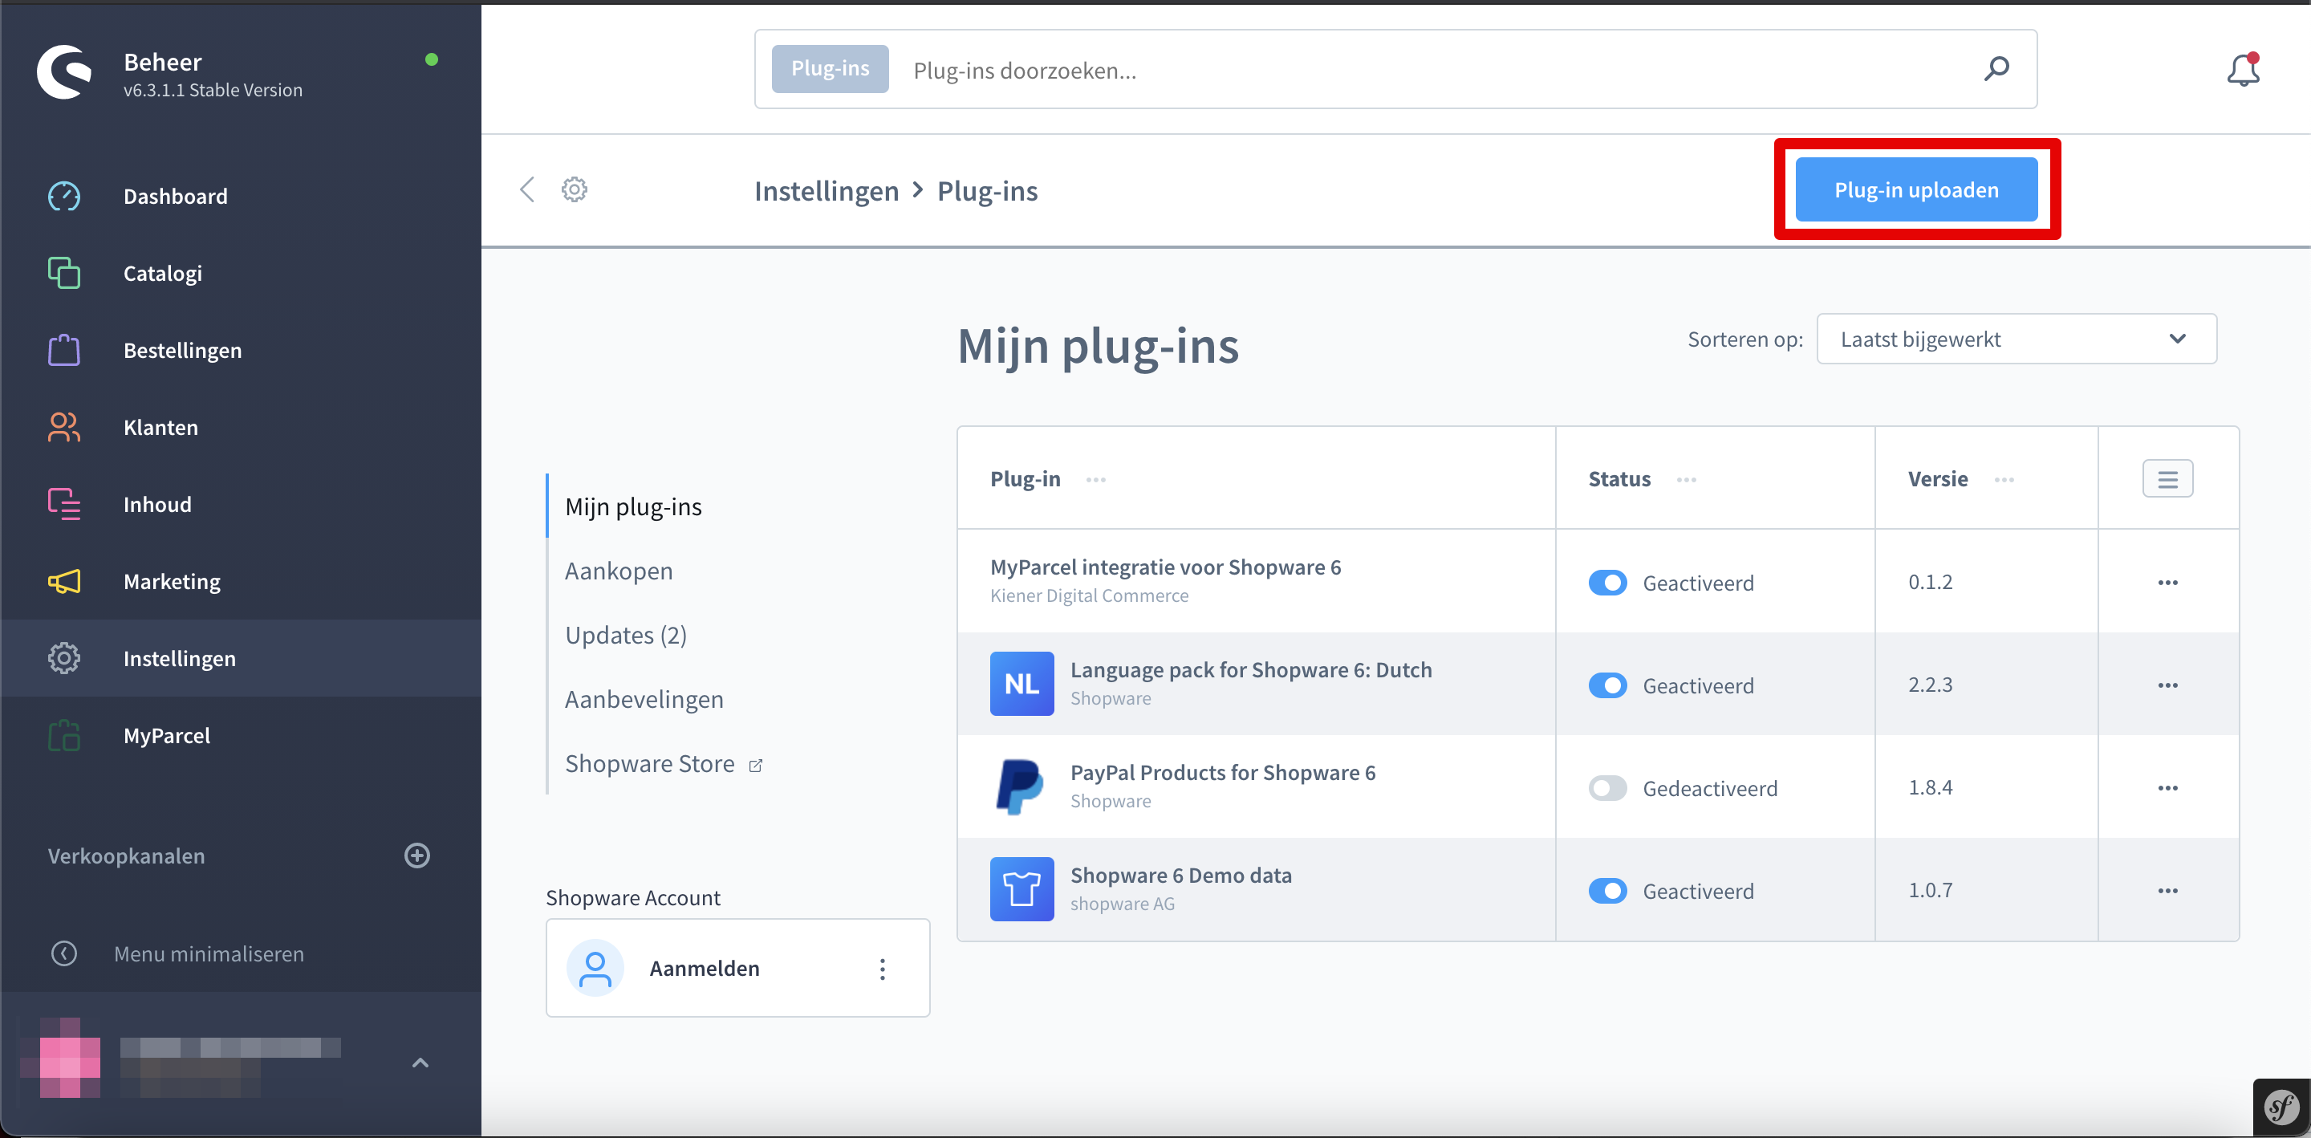Image resolution: width=2311 pixels, height=1138 pixels.
Task: Open the Marketing megaphone icon
Action: click(x=63, y=581)
